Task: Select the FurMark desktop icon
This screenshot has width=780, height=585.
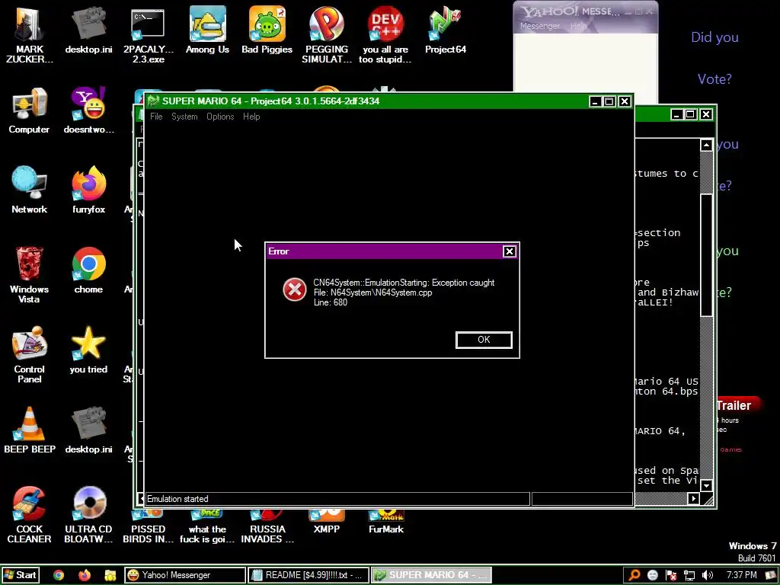Action: [x=385, y=523]
